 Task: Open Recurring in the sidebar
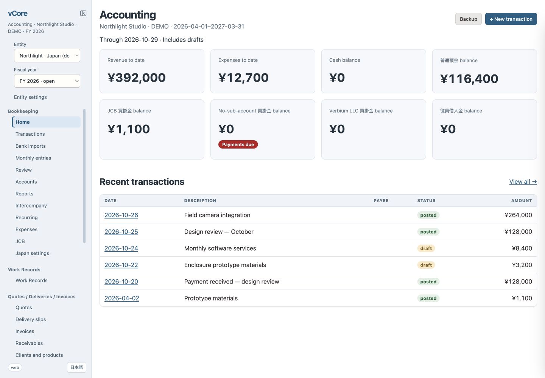[26, 218]
